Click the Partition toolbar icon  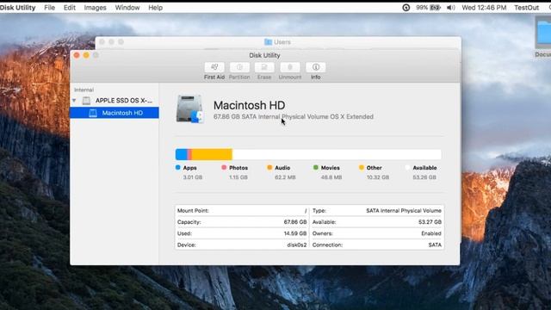pyautogui.click(x=239, y=67)
